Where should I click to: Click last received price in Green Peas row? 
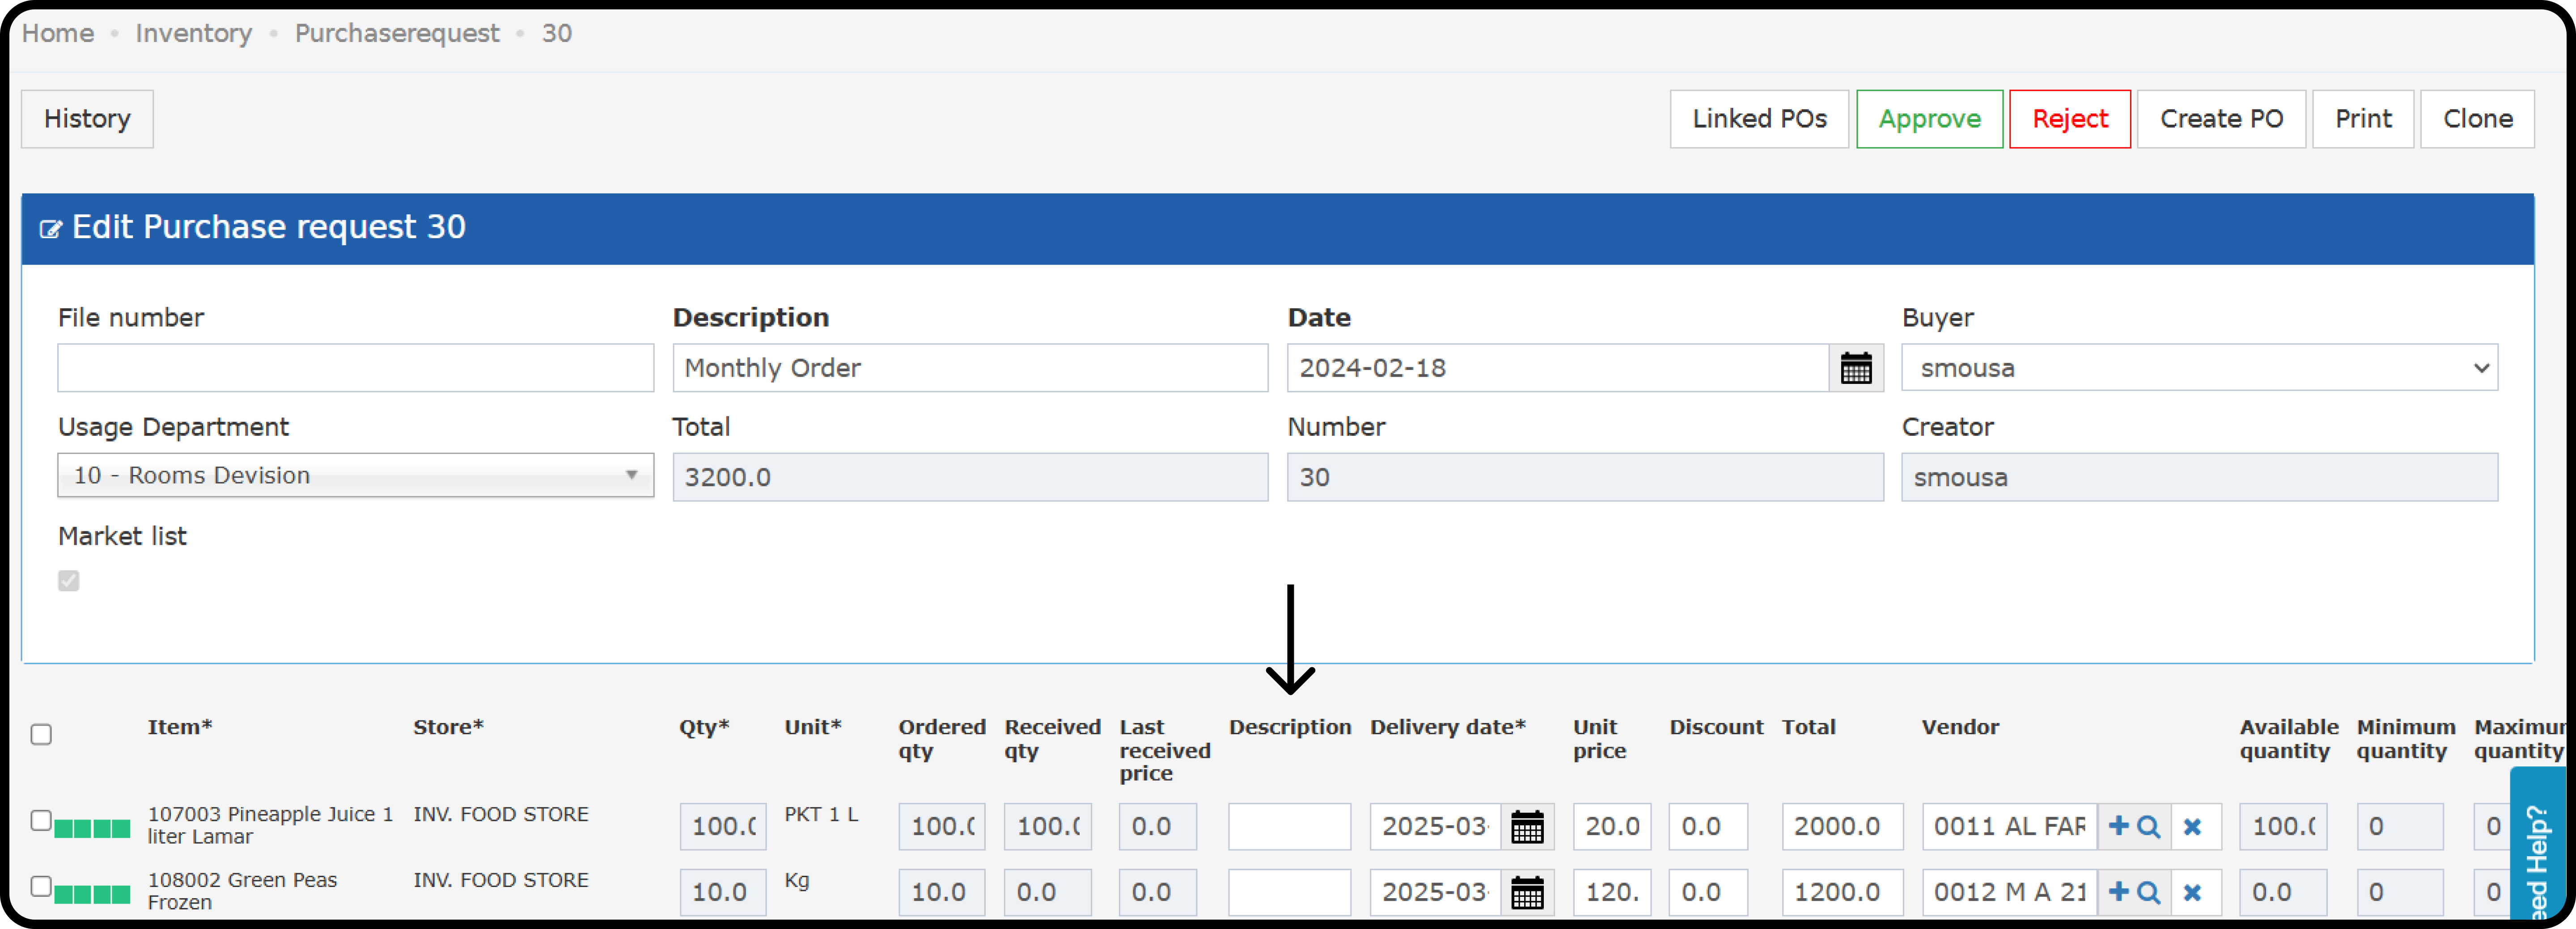point(1157,892)
